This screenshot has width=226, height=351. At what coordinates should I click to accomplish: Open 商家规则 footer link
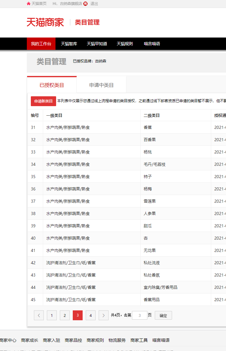(x=95, y=340)
